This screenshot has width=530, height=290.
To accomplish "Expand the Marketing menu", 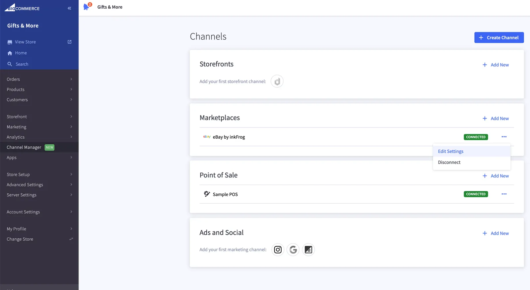I will 39,127.
